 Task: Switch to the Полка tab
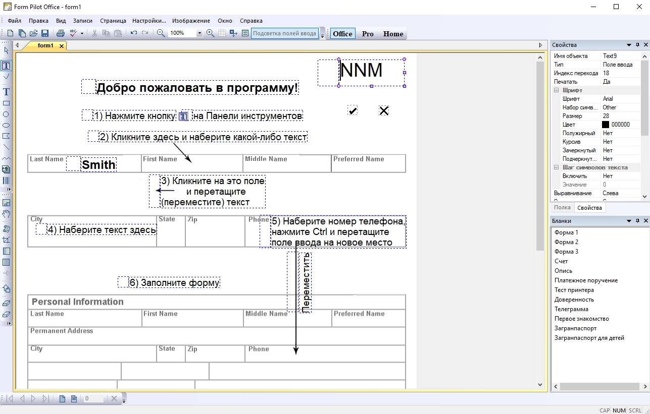click(x=562, y=207)
